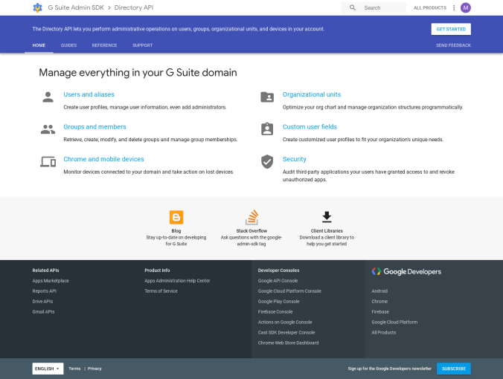Open the purple M account avatar
Viewport: 503px width, 379px height.
pyautogui.click(x=466, y=7)
